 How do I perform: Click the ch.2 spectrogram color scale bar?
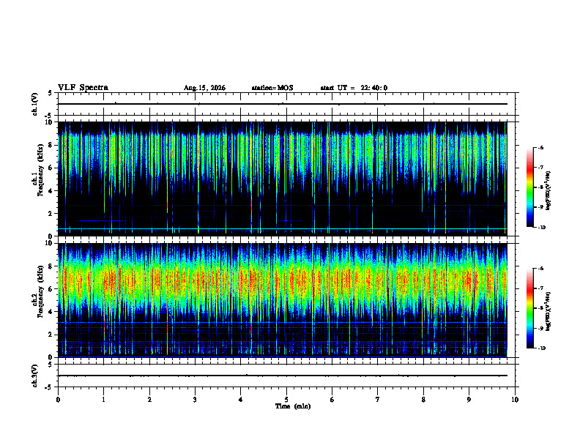(x=530, y=308)
